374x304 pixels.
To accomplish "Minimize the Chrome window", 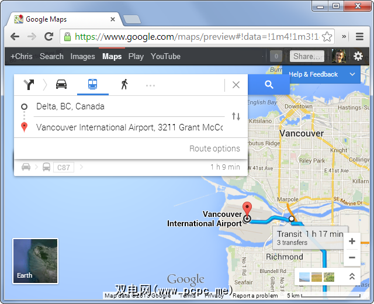I will [320, 6].
